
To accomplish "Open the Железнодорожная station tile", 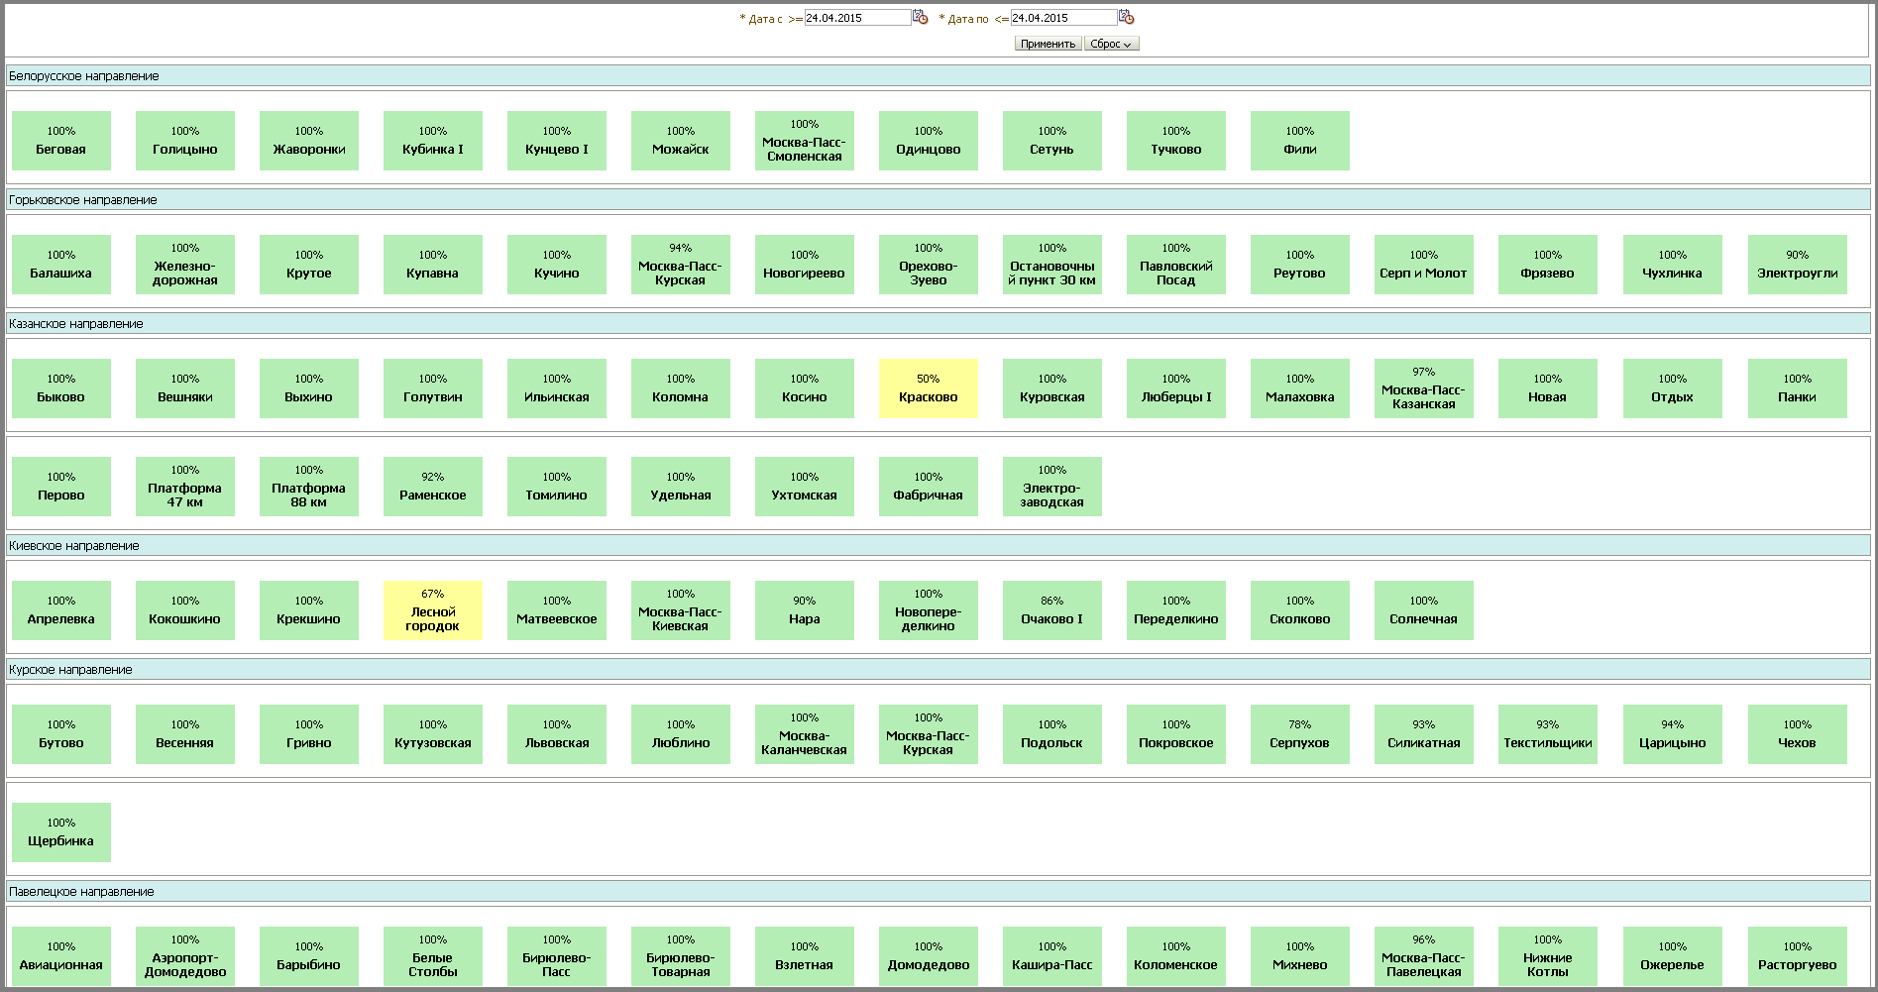I will (x=185, y=265).
